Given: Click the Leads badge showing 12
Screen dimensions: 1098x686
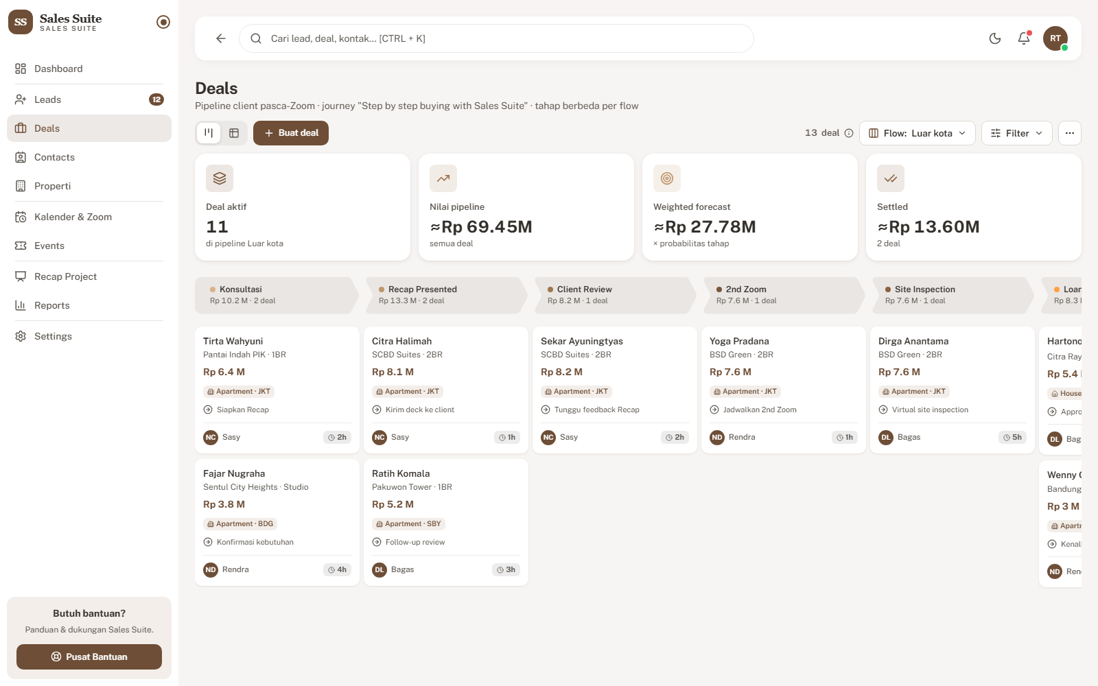Looking at the screenshot, I should click(x=156, y=99).
